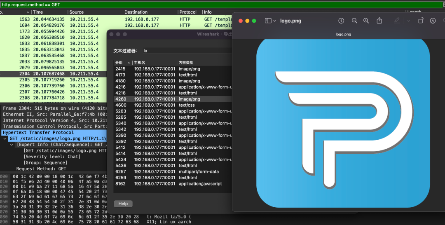
Task: Show the Markup toolbar icon
Action: pyautogui.click(x=433, y=21)
